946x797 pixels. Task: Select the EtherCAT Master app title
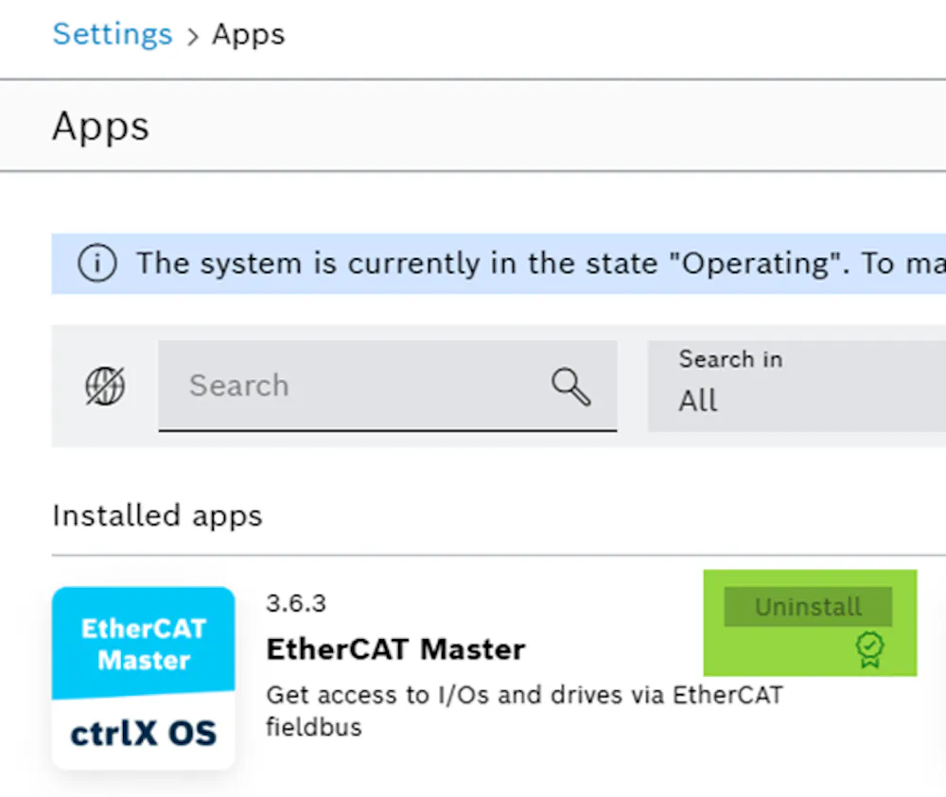click(395, 650)
